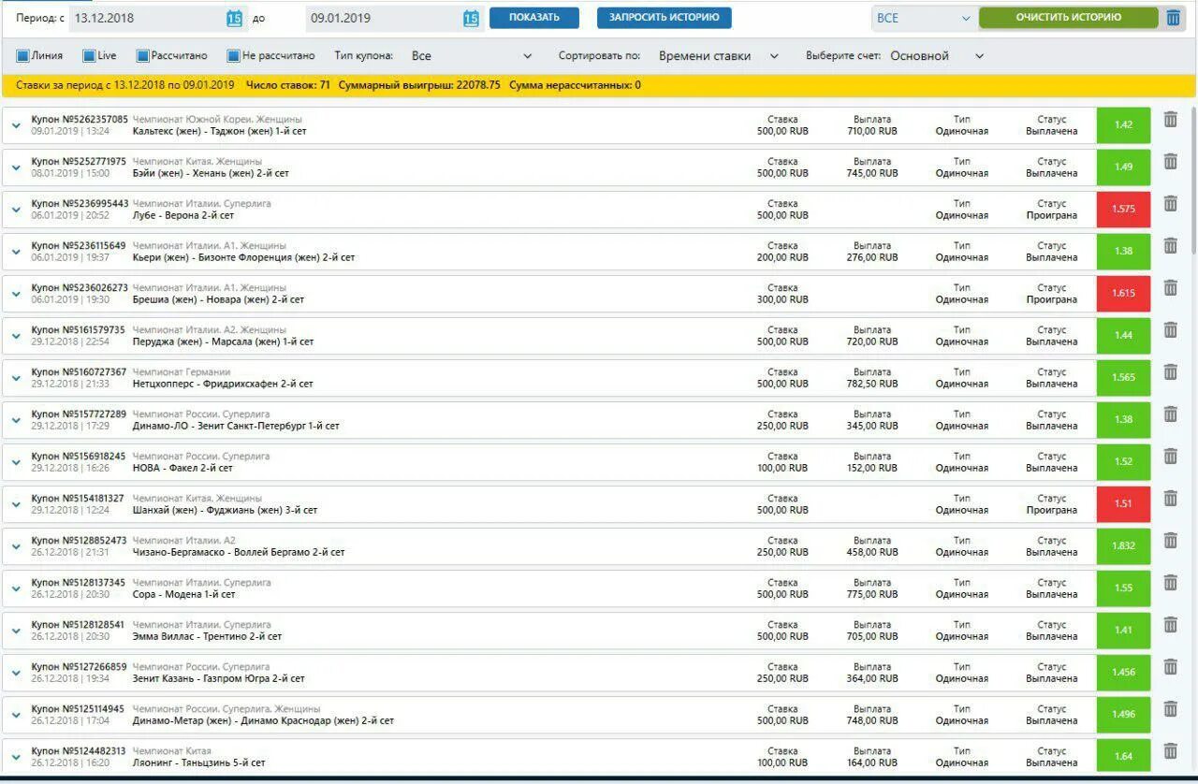
Task: Toggle the Live checkbox filter
Action: coord(89,56)
